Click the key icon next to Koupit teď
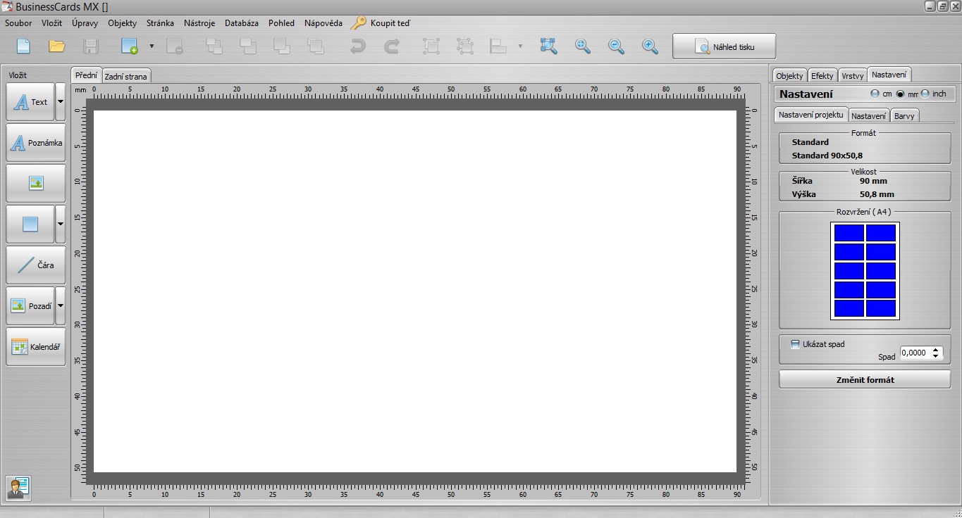The image size is (962, 518). click(x=359, y=23)
